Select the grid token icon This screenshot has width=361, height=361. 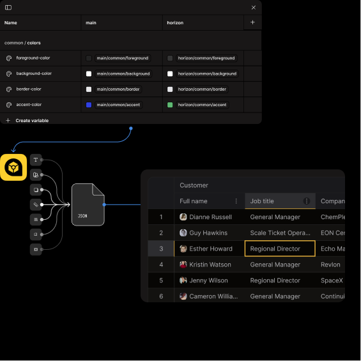(x=36, y=219)
